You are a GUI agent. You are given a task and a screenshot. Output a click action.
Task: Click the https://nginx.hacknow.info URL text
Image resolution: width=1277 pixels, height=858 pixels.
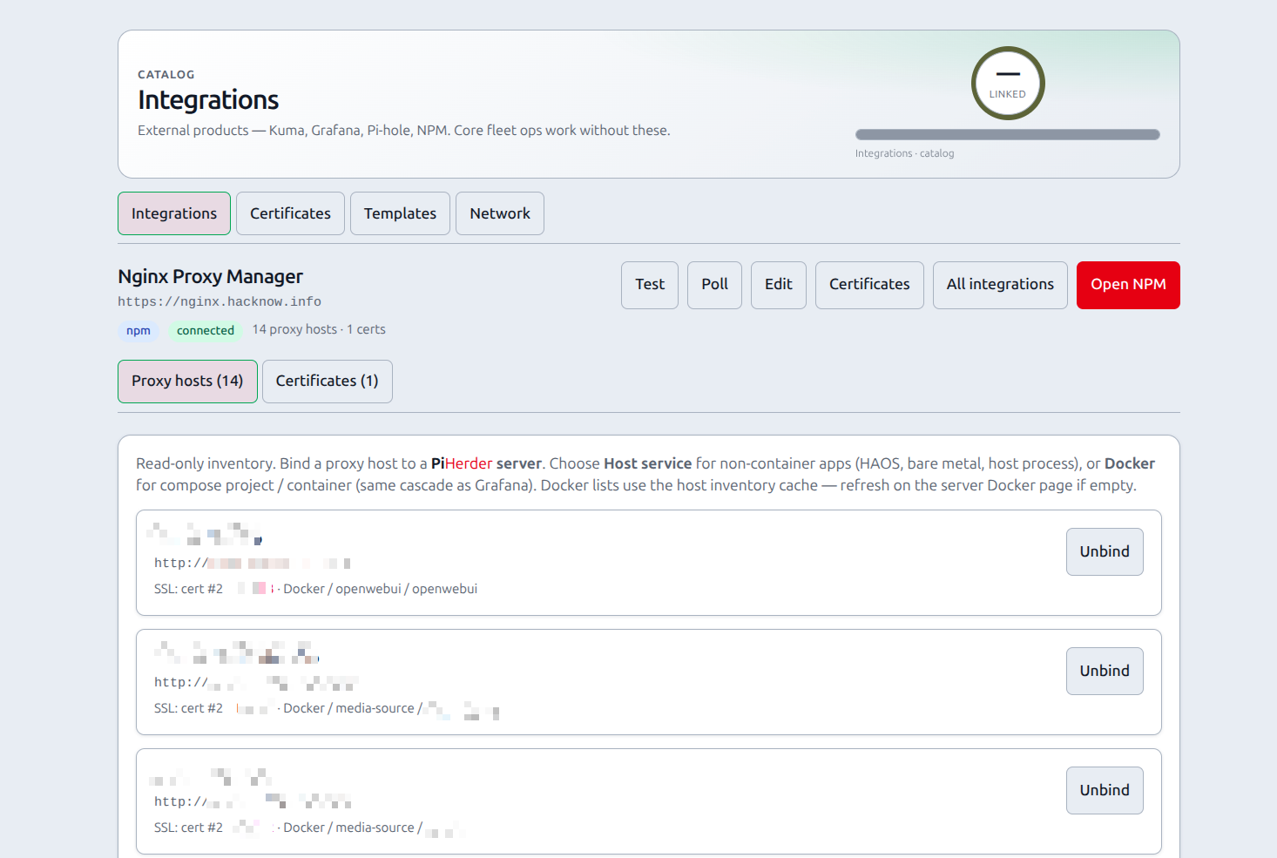tap(220, 301)
